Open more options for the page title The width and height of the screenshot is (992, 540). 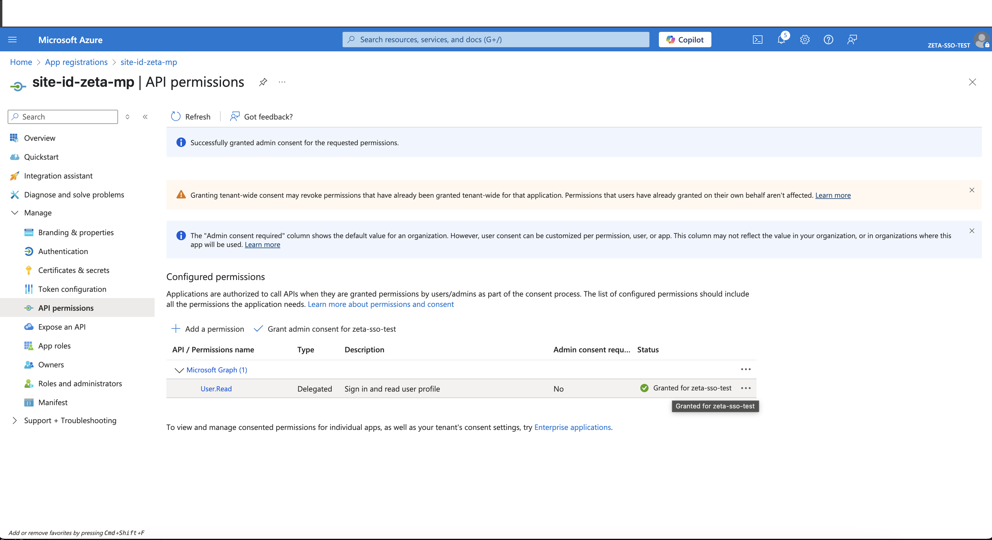[282, 82]
